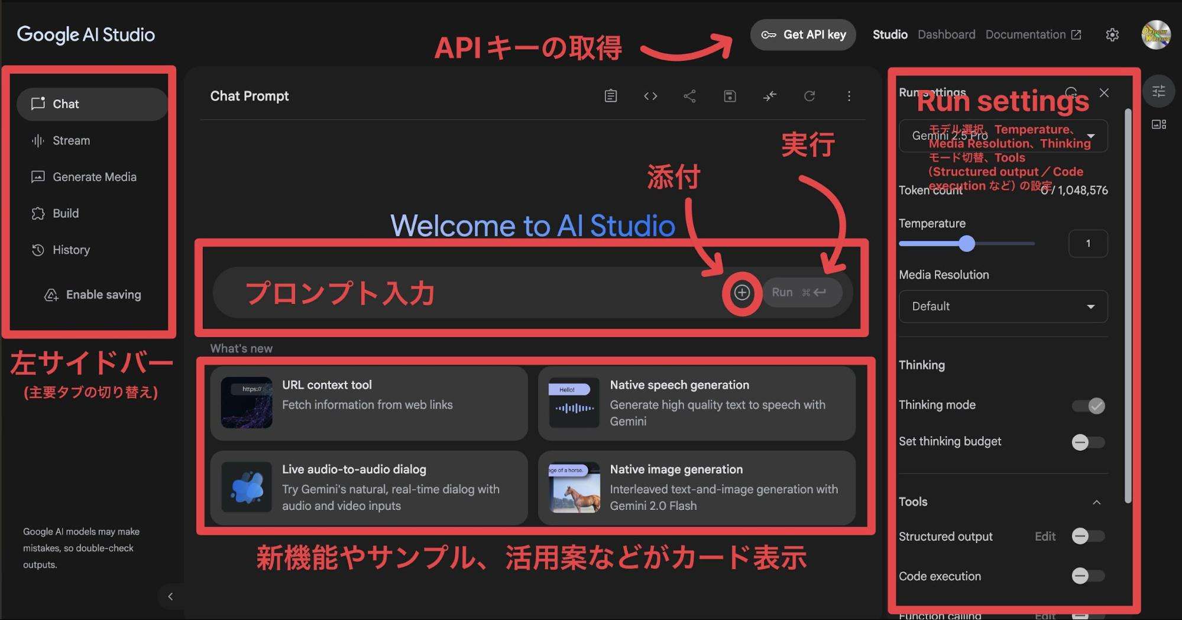
Task: Toggle Thinking mode switch
Action: coord(1088,406)
